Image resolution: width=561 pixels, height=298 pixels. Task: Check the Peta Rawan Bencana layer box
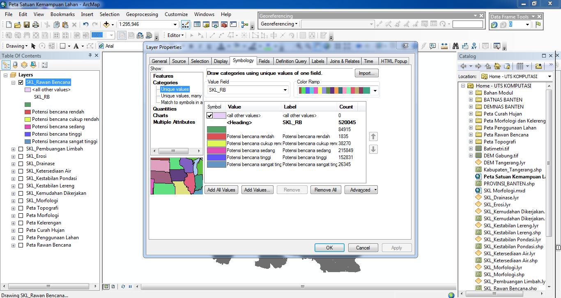(x=21, y=245)
